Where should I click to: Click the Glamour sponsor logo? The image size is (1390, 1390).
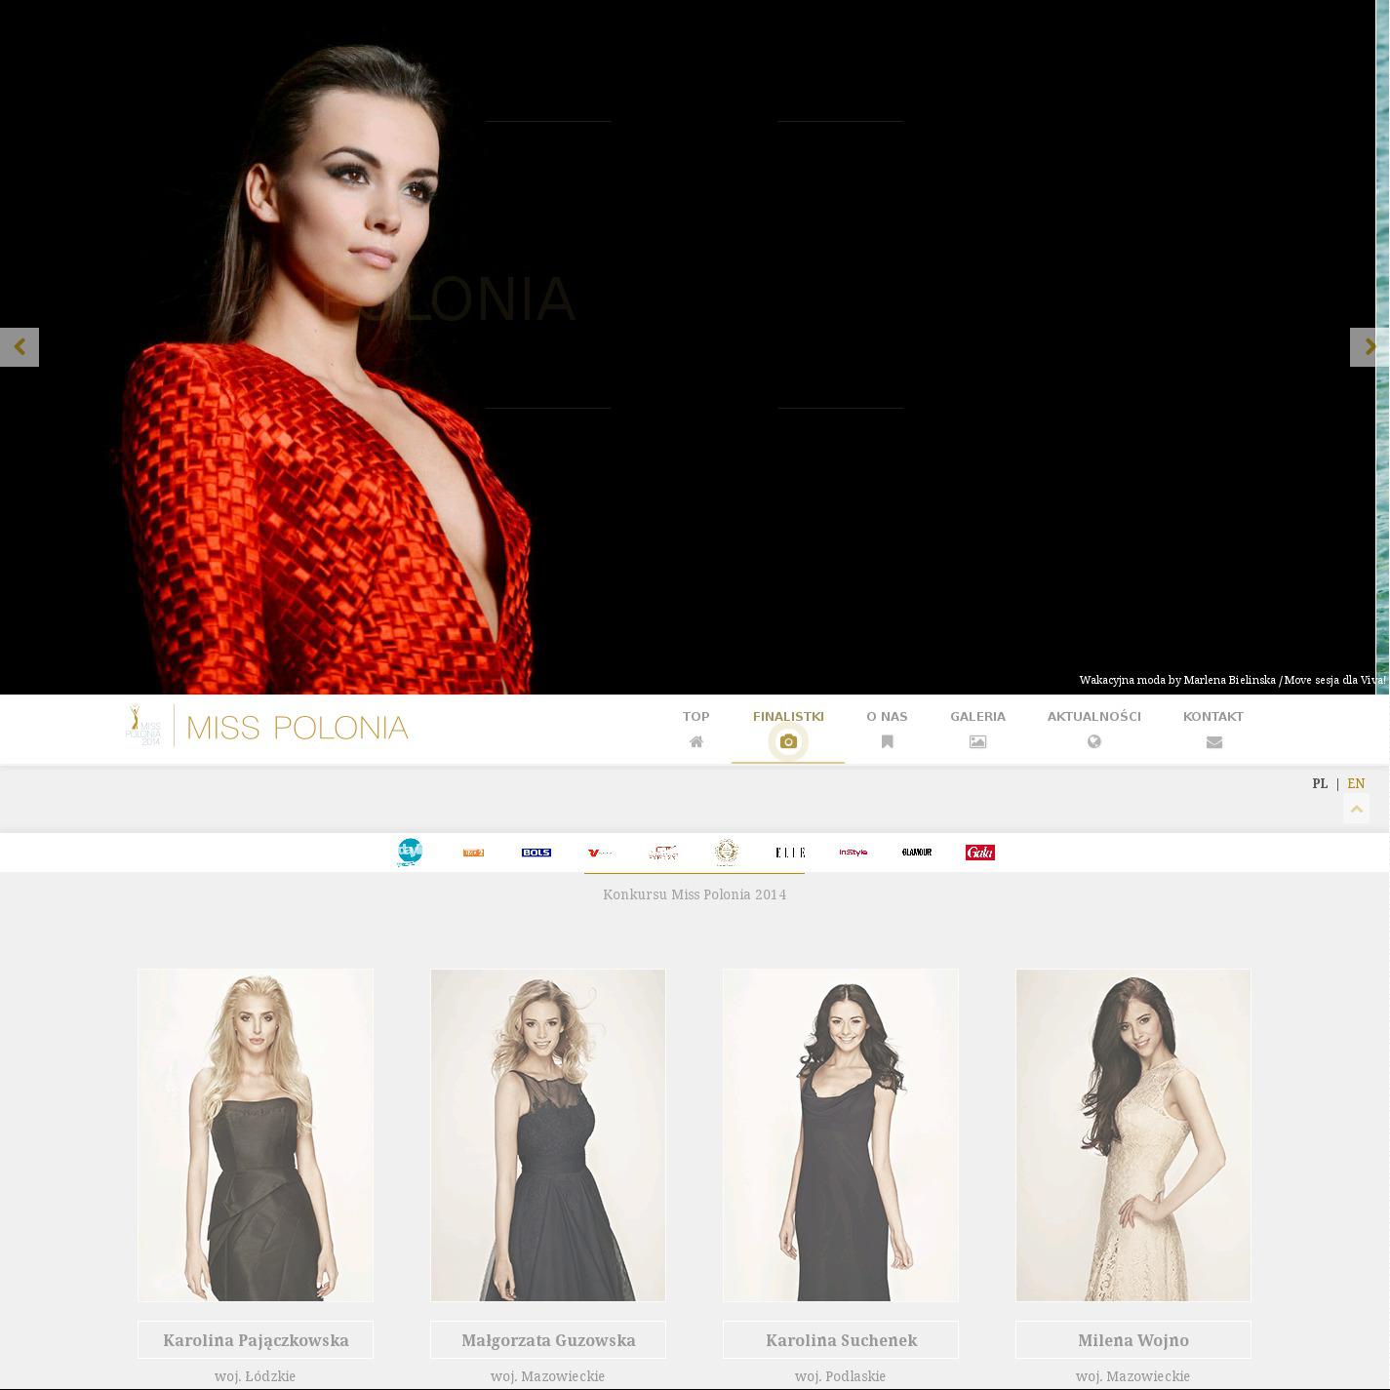coord(917,853)
